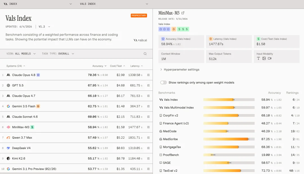Viewport: 304px width, 174px height.
Task: Click the search magnifier icon
Action: pos(145,54)
